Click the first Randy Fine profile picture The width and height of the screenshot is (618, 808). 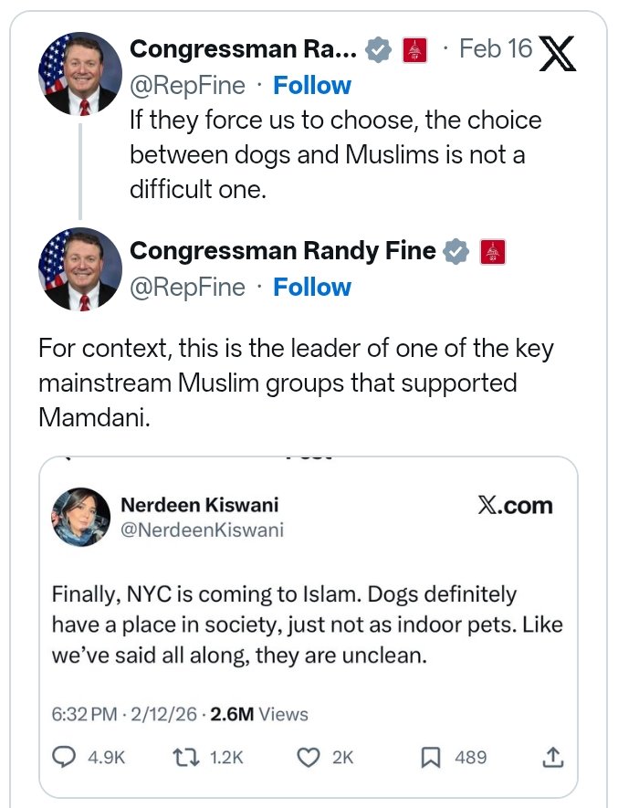click(x=80, y=74)
